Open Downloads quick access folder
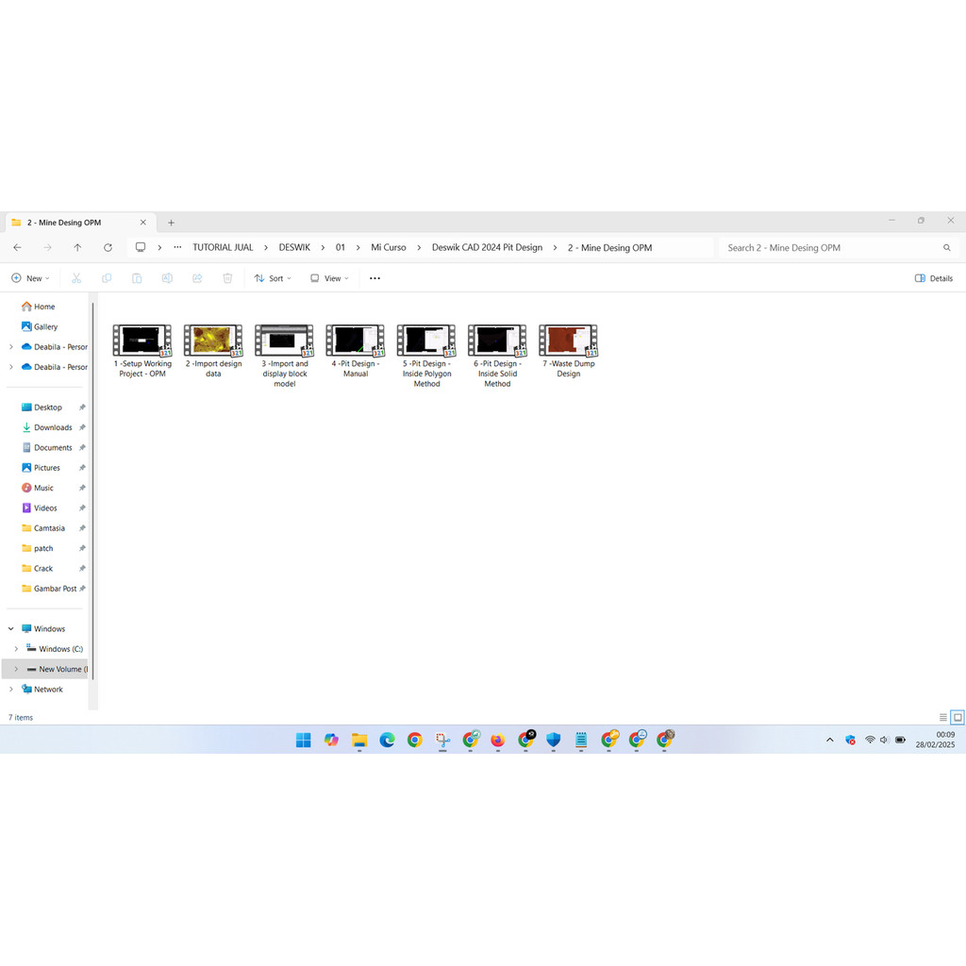966x966 pixels. tap(53, 427)
